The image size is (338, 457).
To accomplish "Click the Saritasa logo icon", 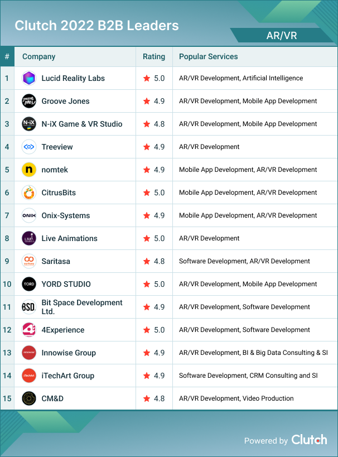I will (29, 261).
